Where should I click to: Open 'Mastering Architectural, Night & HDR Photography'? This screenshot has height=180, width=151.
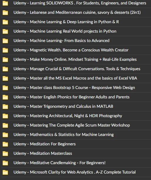click(76, 116)
